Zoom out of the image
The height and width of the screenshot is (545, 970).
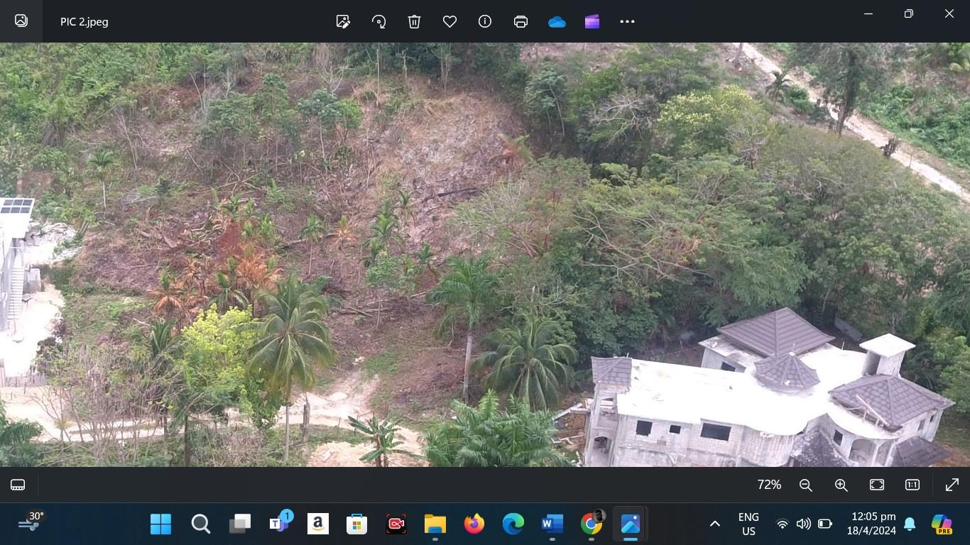[x=805, y=485]
